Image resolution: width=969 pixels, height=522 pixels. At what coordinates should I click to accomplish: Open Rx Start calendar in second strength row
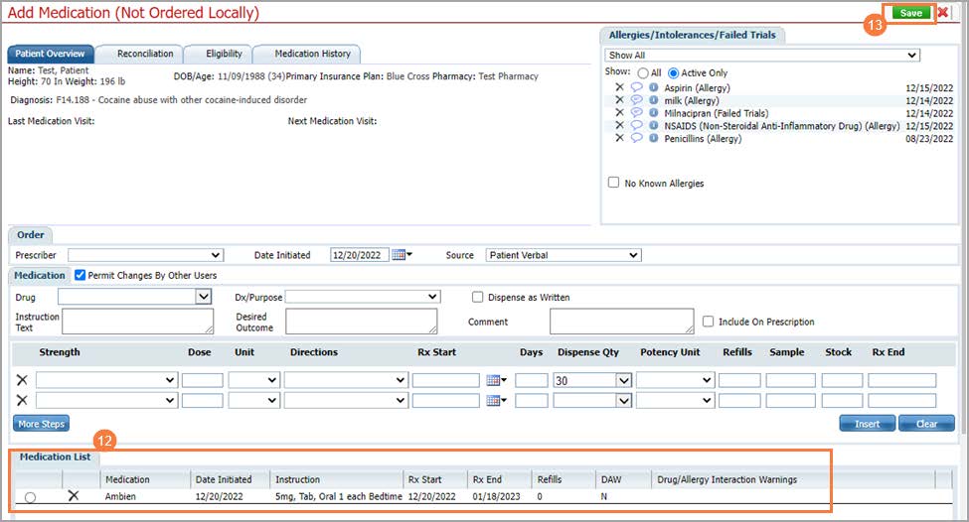(x=496, y=401)
